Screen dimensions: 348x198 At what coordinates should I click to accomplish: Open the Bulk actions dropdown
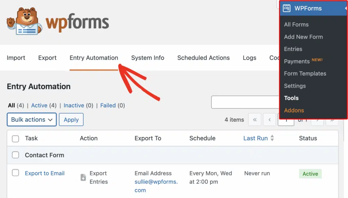[x=32, y=120]
